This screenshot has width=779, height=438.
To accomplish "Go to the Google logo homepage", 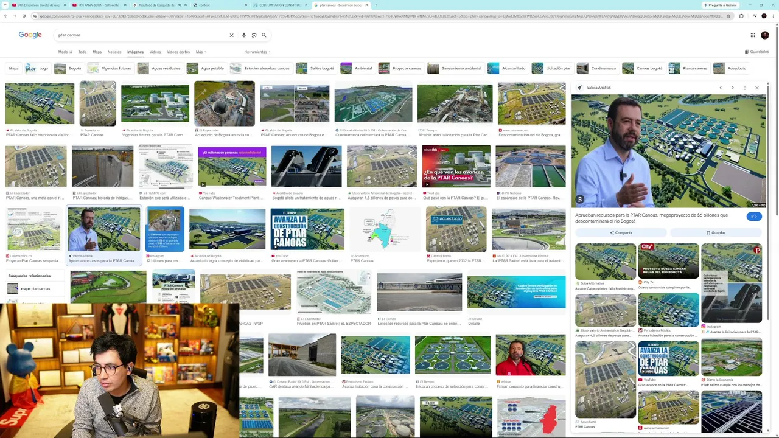I will pos(30,35).
